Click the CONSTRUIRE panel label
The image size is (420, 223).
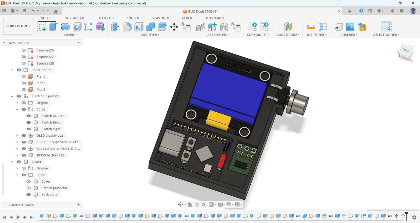pos(288,35)
